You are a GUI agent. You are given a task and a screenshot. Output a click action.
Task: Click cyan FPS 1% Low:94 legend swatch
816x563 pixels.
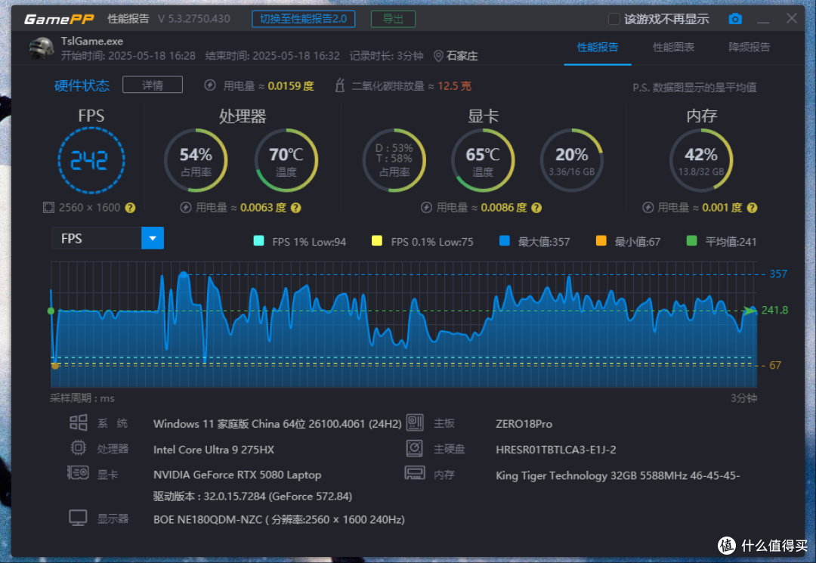(258, 241)
